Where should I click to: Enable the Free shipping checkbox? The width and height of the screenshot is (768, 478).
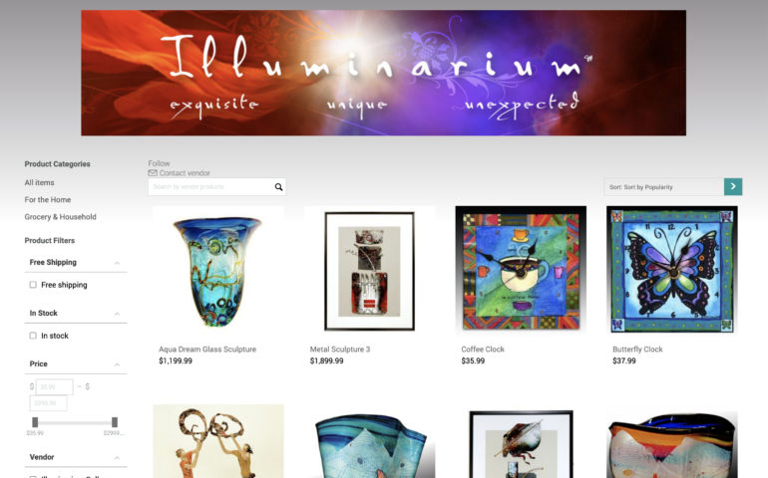33,285
